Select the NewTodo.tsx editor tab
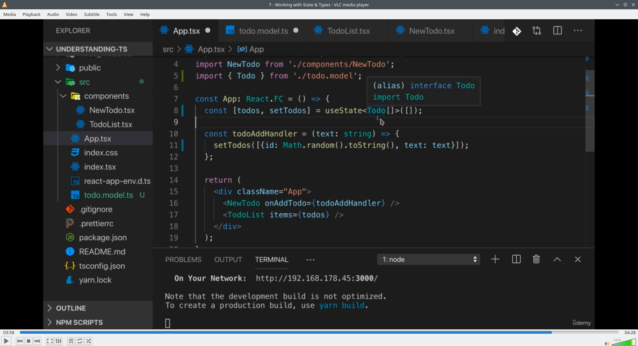Viewport: 638px width, 346px height. click(x=431, y=31)
